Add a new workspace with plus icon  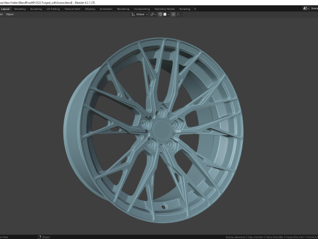coord(195,9)
